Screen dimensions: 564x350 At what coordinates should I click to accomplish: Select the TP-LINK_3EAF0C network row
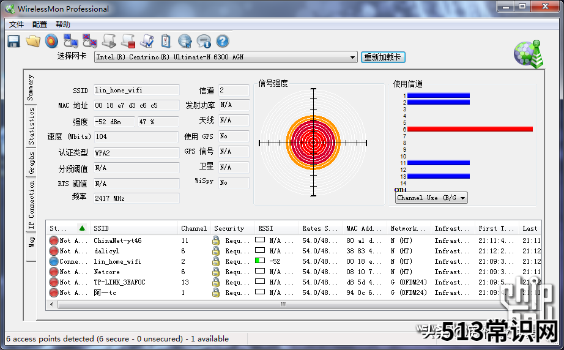point(294,282)
